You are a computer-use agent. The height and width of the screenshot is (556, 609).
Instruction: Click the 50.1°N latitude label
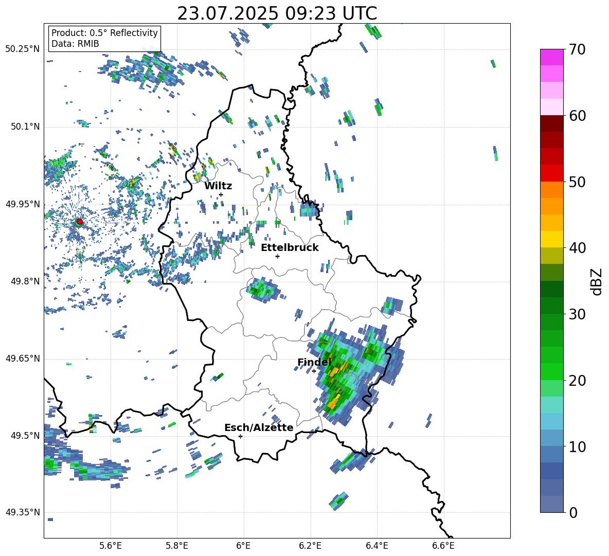tap(25, 127)
